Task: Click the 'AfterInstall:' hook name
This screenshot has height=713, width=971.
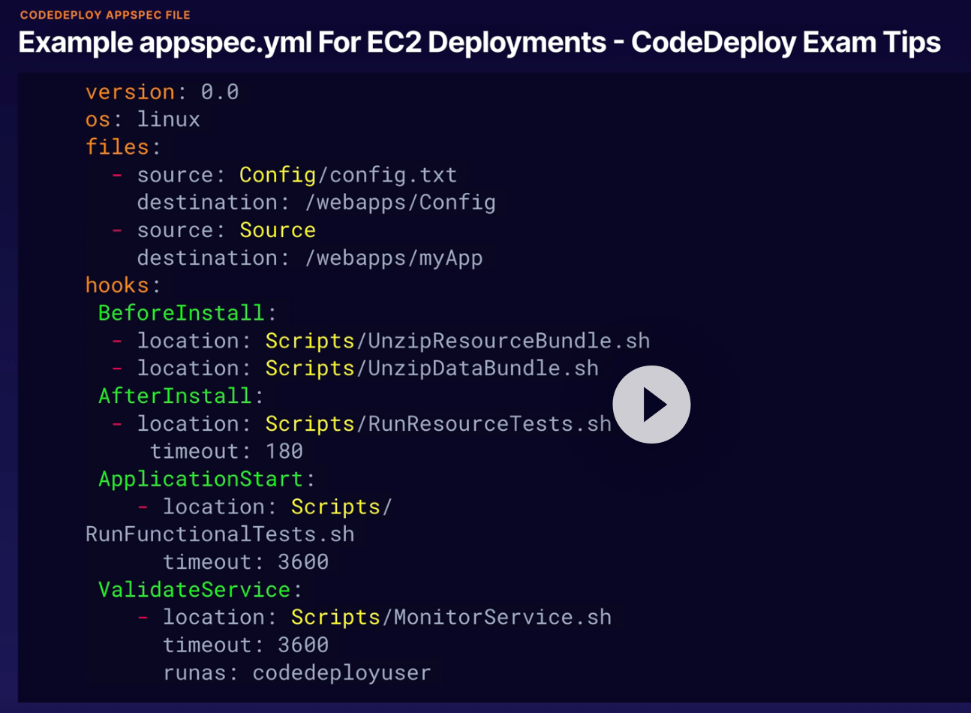Action: coord(181,396)
